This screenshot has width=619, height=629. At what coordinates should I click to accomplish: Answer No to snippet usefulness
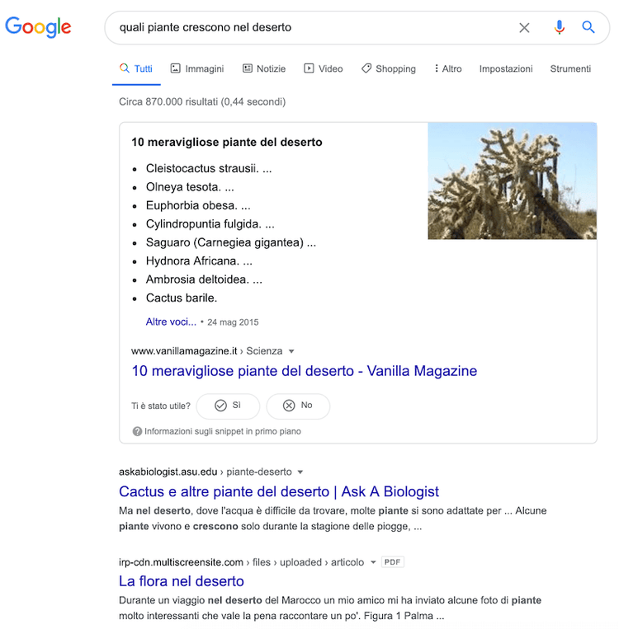(298, 406)
